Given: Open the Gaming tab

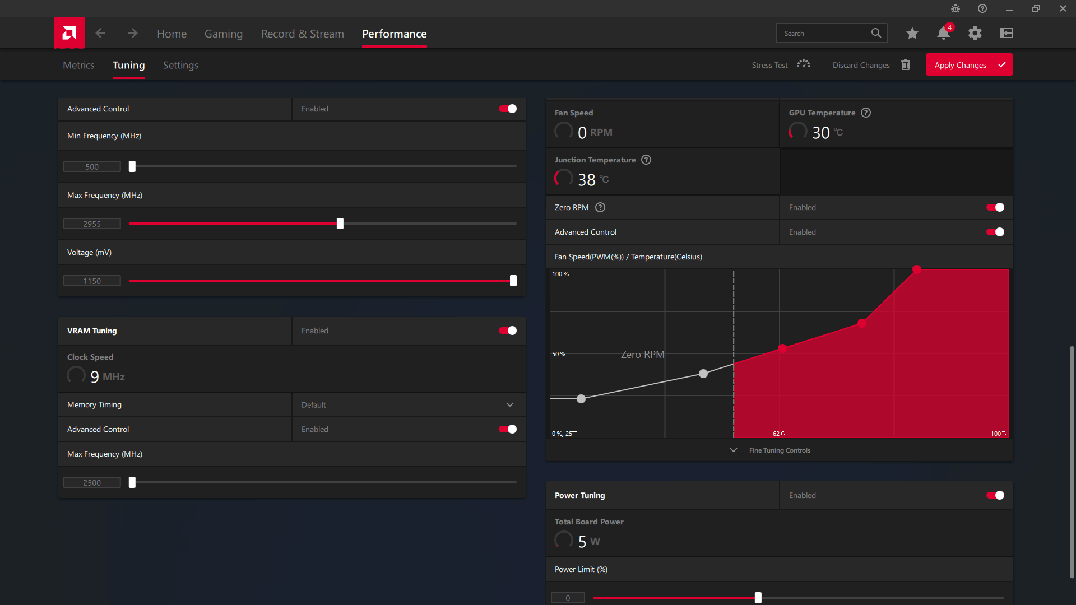Looking at the screenshot, I should [223, 34].
